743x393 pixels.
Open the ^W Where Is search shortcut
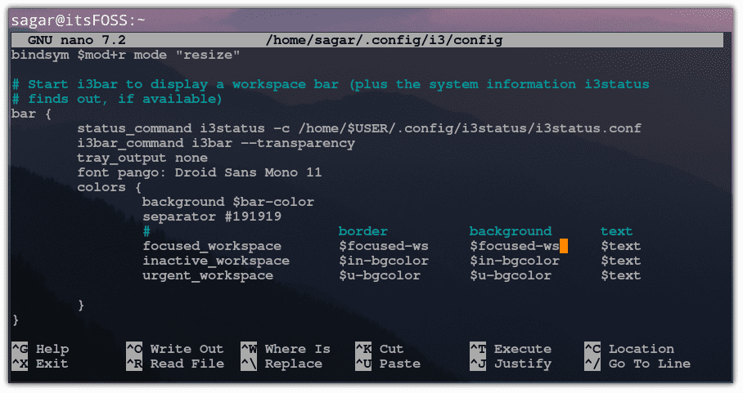[285, 349]
